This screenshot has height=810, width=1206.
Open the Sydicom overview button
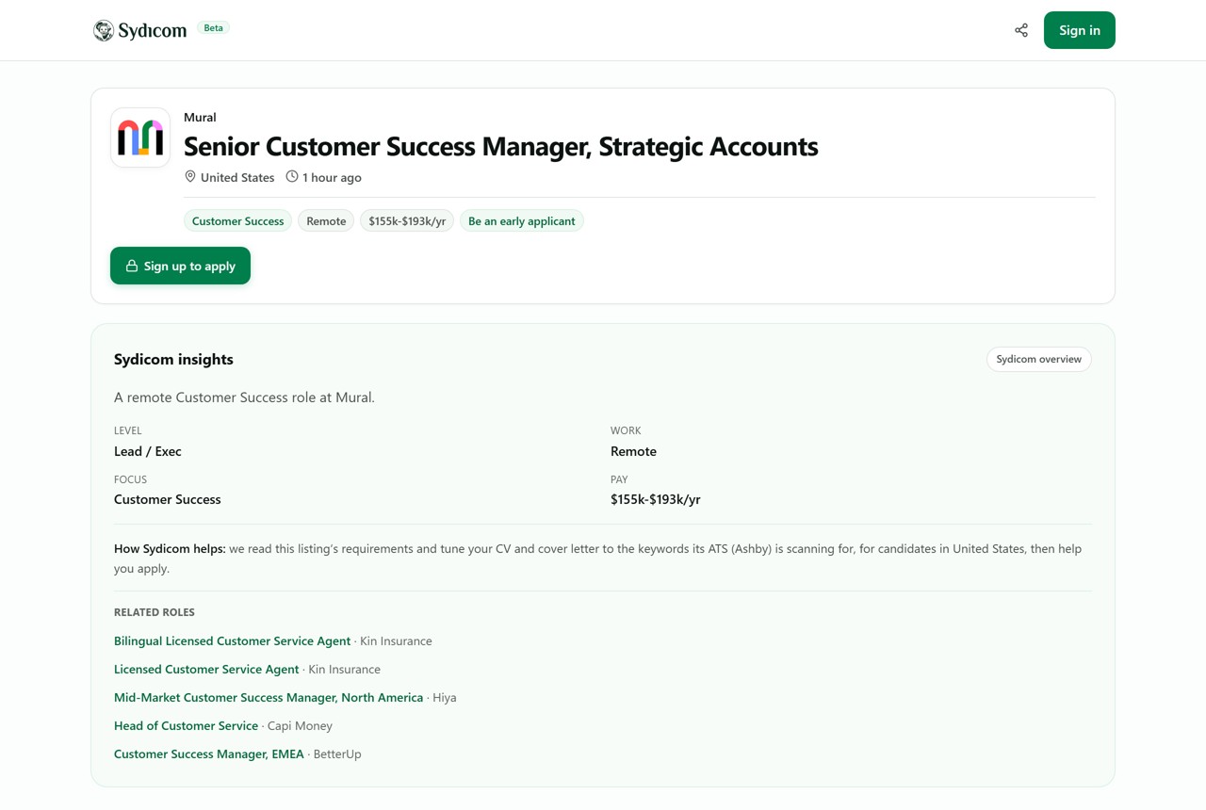point(1038,359)
